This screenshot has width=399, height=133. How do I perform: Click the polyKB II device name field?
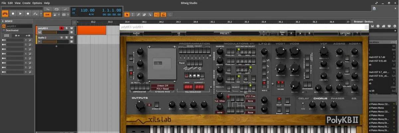[x=19, y=26]
